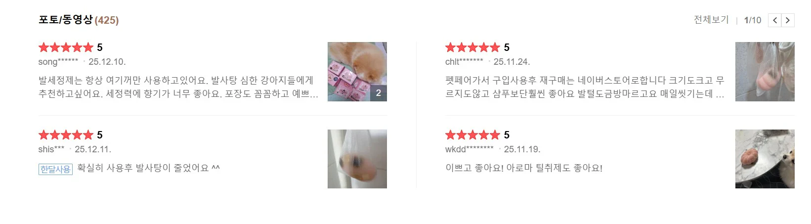
Task: Open the review 확실히 사용후 발사탕이 줄었어요
Action: [148, 168]
